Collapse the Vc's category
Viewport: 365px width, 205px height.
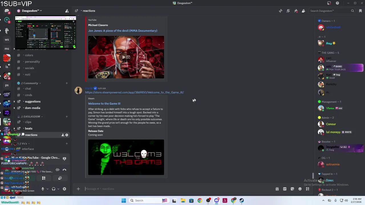(25, 143)
